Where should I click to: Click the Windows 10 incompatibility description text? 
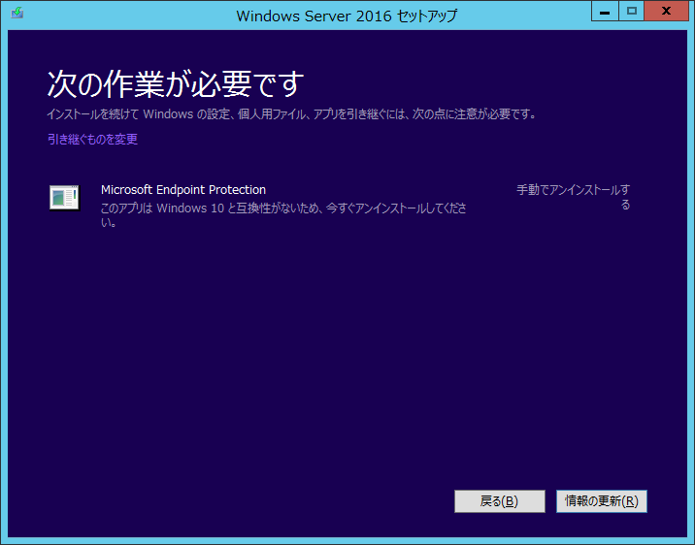coord(283,214)
